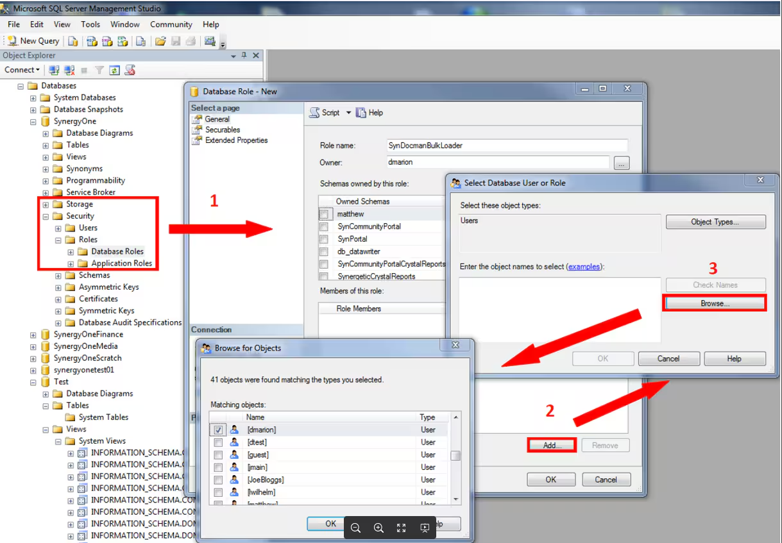This screenshot has height=543, width=782.
Task: Click the object names entry box
Action: pyautogui.click(x=560, y=310)
